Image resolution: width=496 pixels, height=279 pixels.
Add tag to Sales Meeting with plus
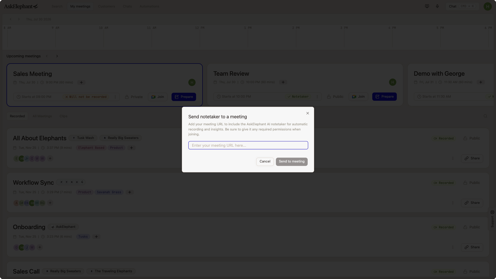click(x=81, y=82)
